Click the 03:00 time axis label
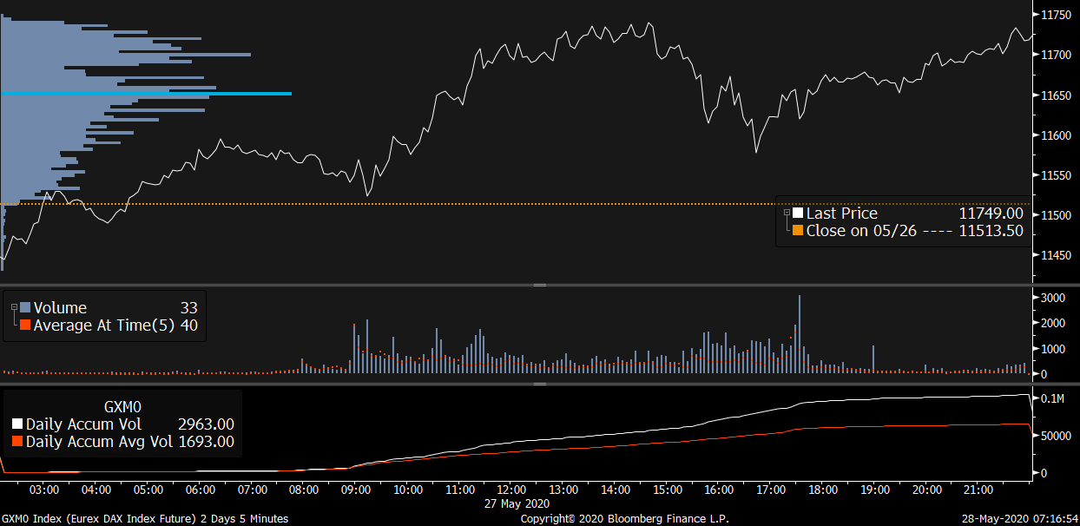This screenshot has width=1080, height=526. coord(44,490)
